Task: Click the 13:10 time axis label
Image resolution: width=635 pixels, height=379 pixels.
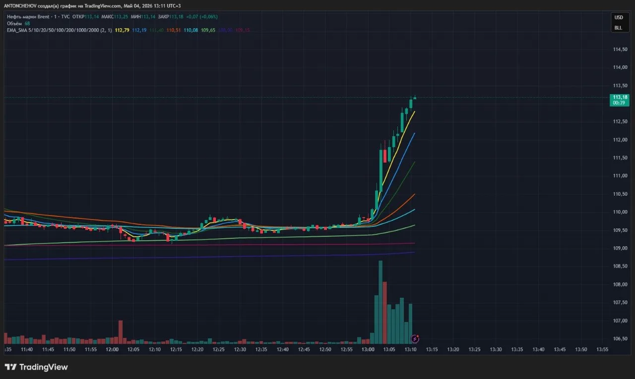Action: [x=411, y=350]
